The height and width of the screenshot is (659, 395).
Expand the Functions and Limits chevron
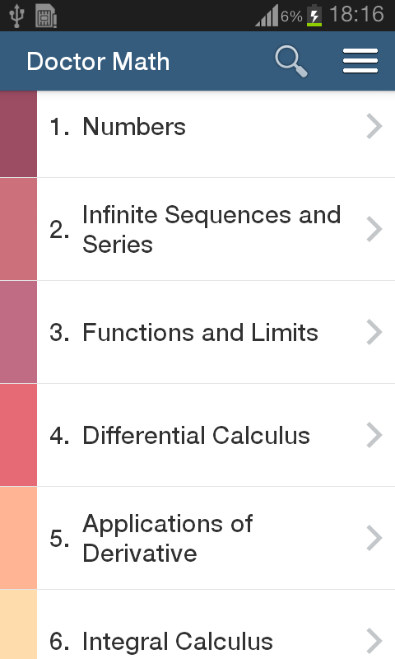click(374, 332)
